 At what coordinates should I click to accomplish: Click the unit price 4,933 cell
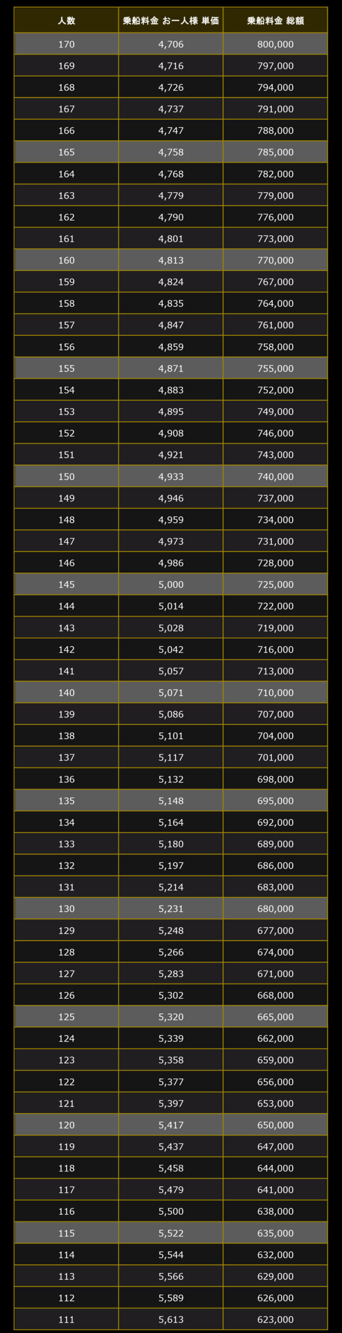[171, 476]
